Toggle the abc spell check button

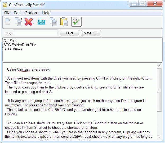click(x=76, y=22)
